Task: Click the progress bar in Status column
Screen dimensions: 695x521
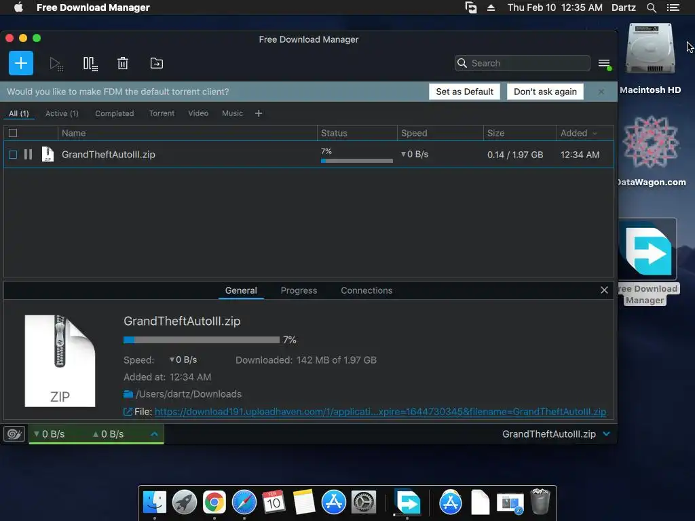Action: [357, 161]
